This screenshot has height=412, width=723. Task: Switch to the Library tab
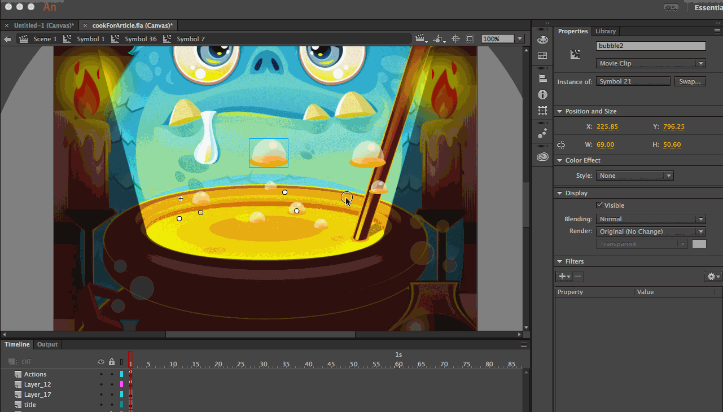point(606,31)
